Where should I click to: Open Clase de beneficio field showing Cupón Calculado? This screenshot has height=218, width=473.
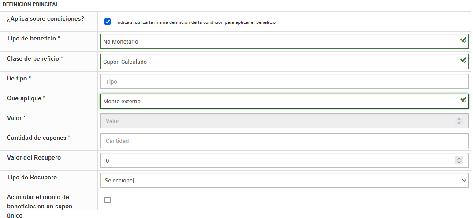pos(278,62)
